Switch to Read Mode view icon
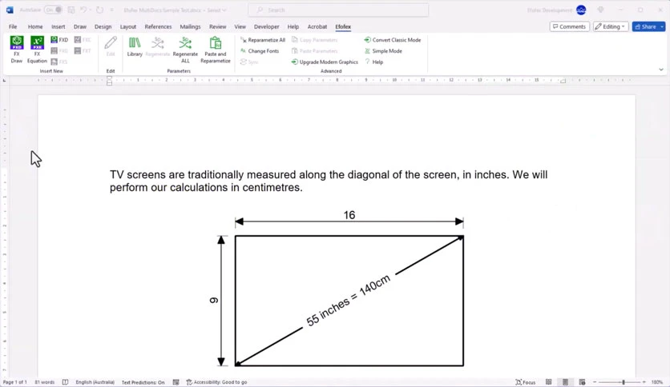Viewport: 670px width, 387px height. [549, 382]
